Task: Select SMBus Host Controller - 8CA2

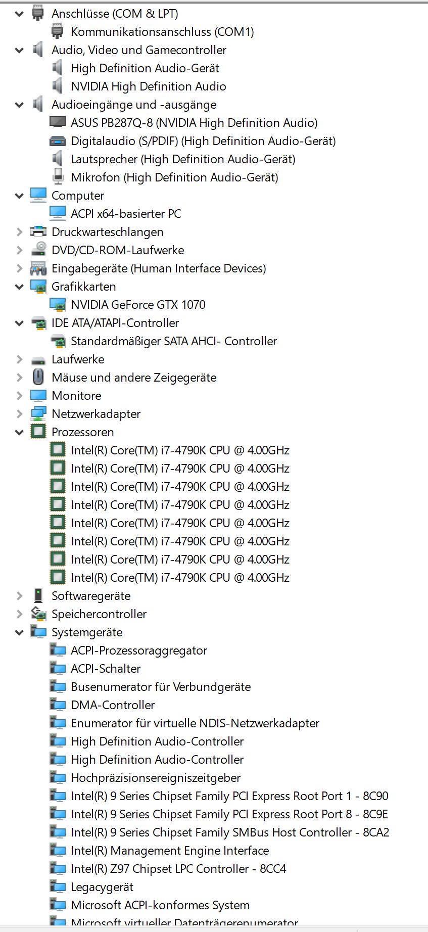Action: pyautogui.click(x=230, y=832)
